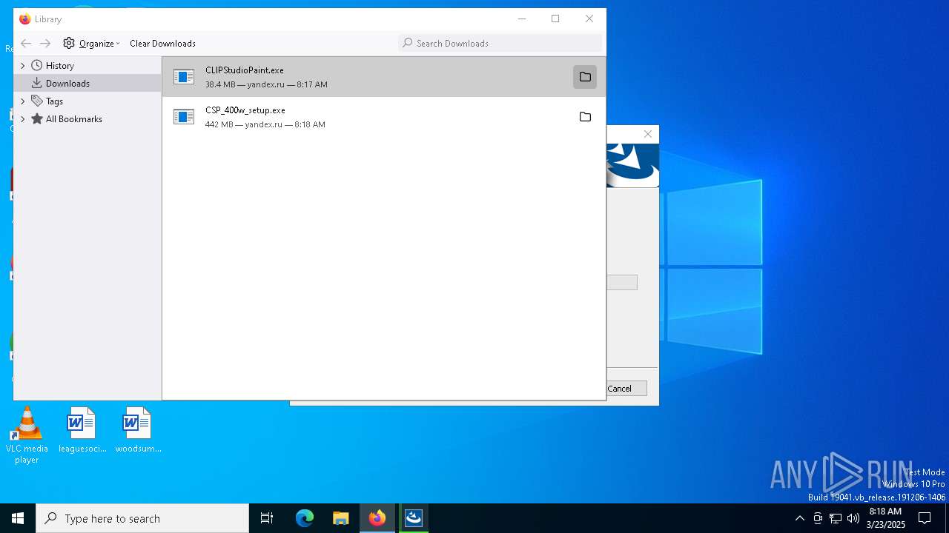Open VLC media player desktop shortcut
949x533 pixels.
tap(27, 435)
